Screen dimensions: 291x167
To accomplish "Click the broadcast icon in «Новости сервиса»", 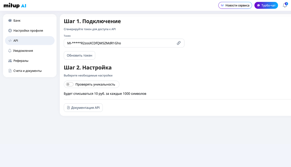I will 222,5.
